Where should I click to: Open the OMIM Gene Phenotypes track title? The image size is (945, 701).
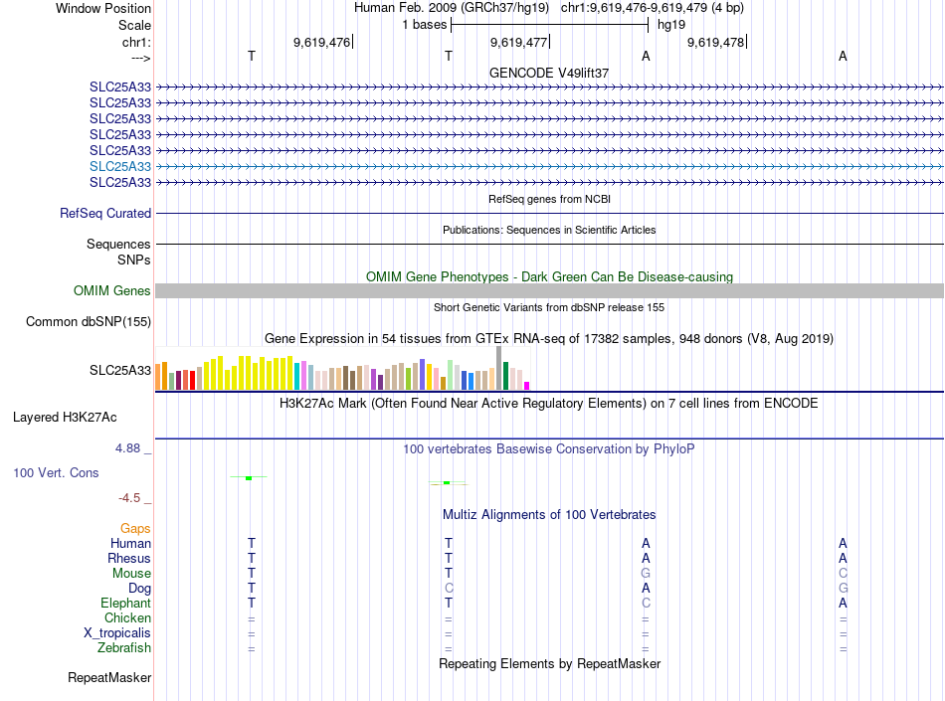pos(549,277)
